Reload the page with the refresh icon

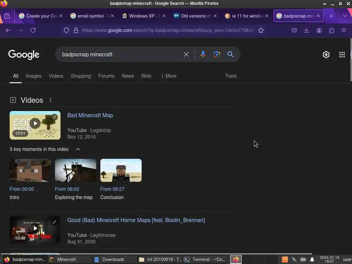click(33, 30)
